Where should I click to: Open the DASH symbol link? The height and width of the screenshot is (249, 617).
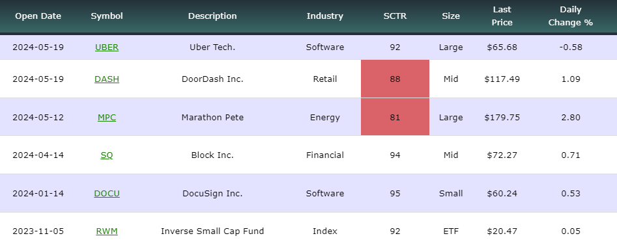107,79
